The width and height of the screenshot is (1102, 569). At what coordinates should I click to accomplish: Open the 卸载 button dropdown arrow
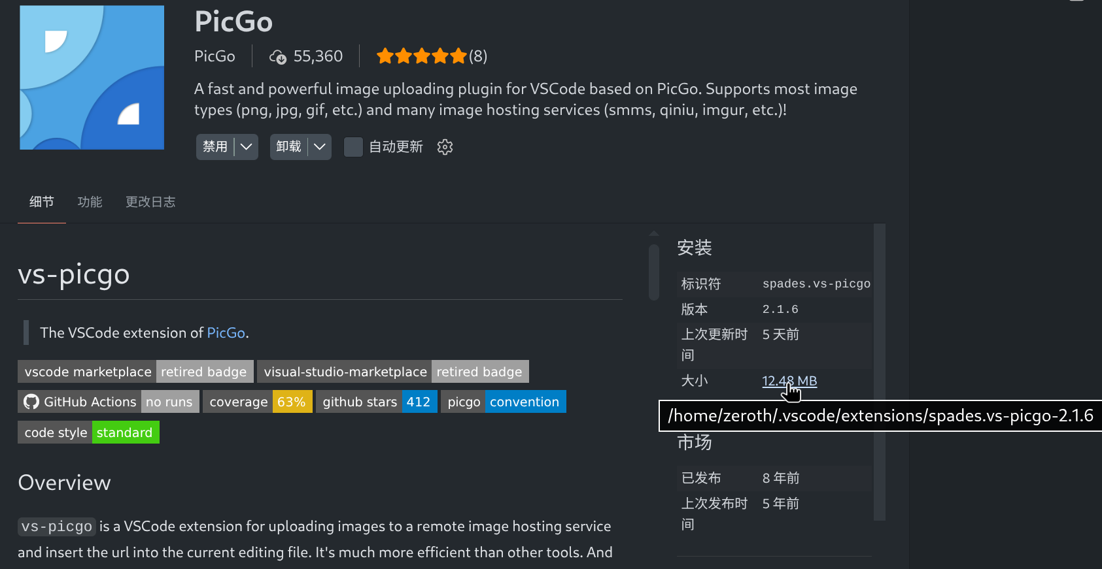pos(320,147)
